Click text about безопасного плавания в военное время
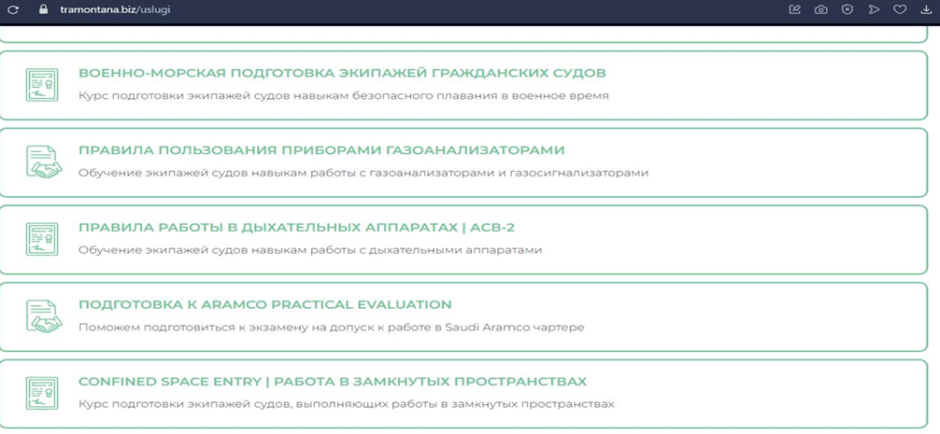 pos(344,96)
